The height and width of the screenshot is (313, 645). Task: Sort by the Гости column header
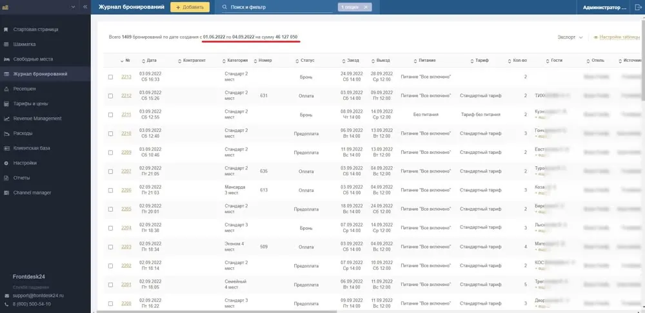[554, 61]
